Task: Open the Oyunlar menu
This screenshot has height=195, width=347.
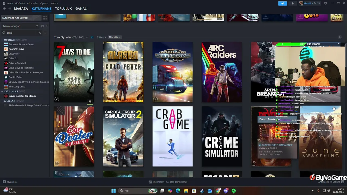Action: [44, 3]
